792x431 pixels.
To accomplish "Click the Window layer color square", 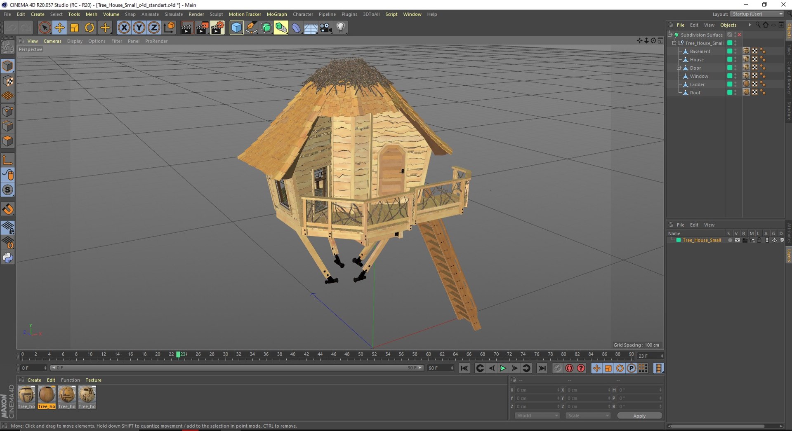I will pos(729,76).
